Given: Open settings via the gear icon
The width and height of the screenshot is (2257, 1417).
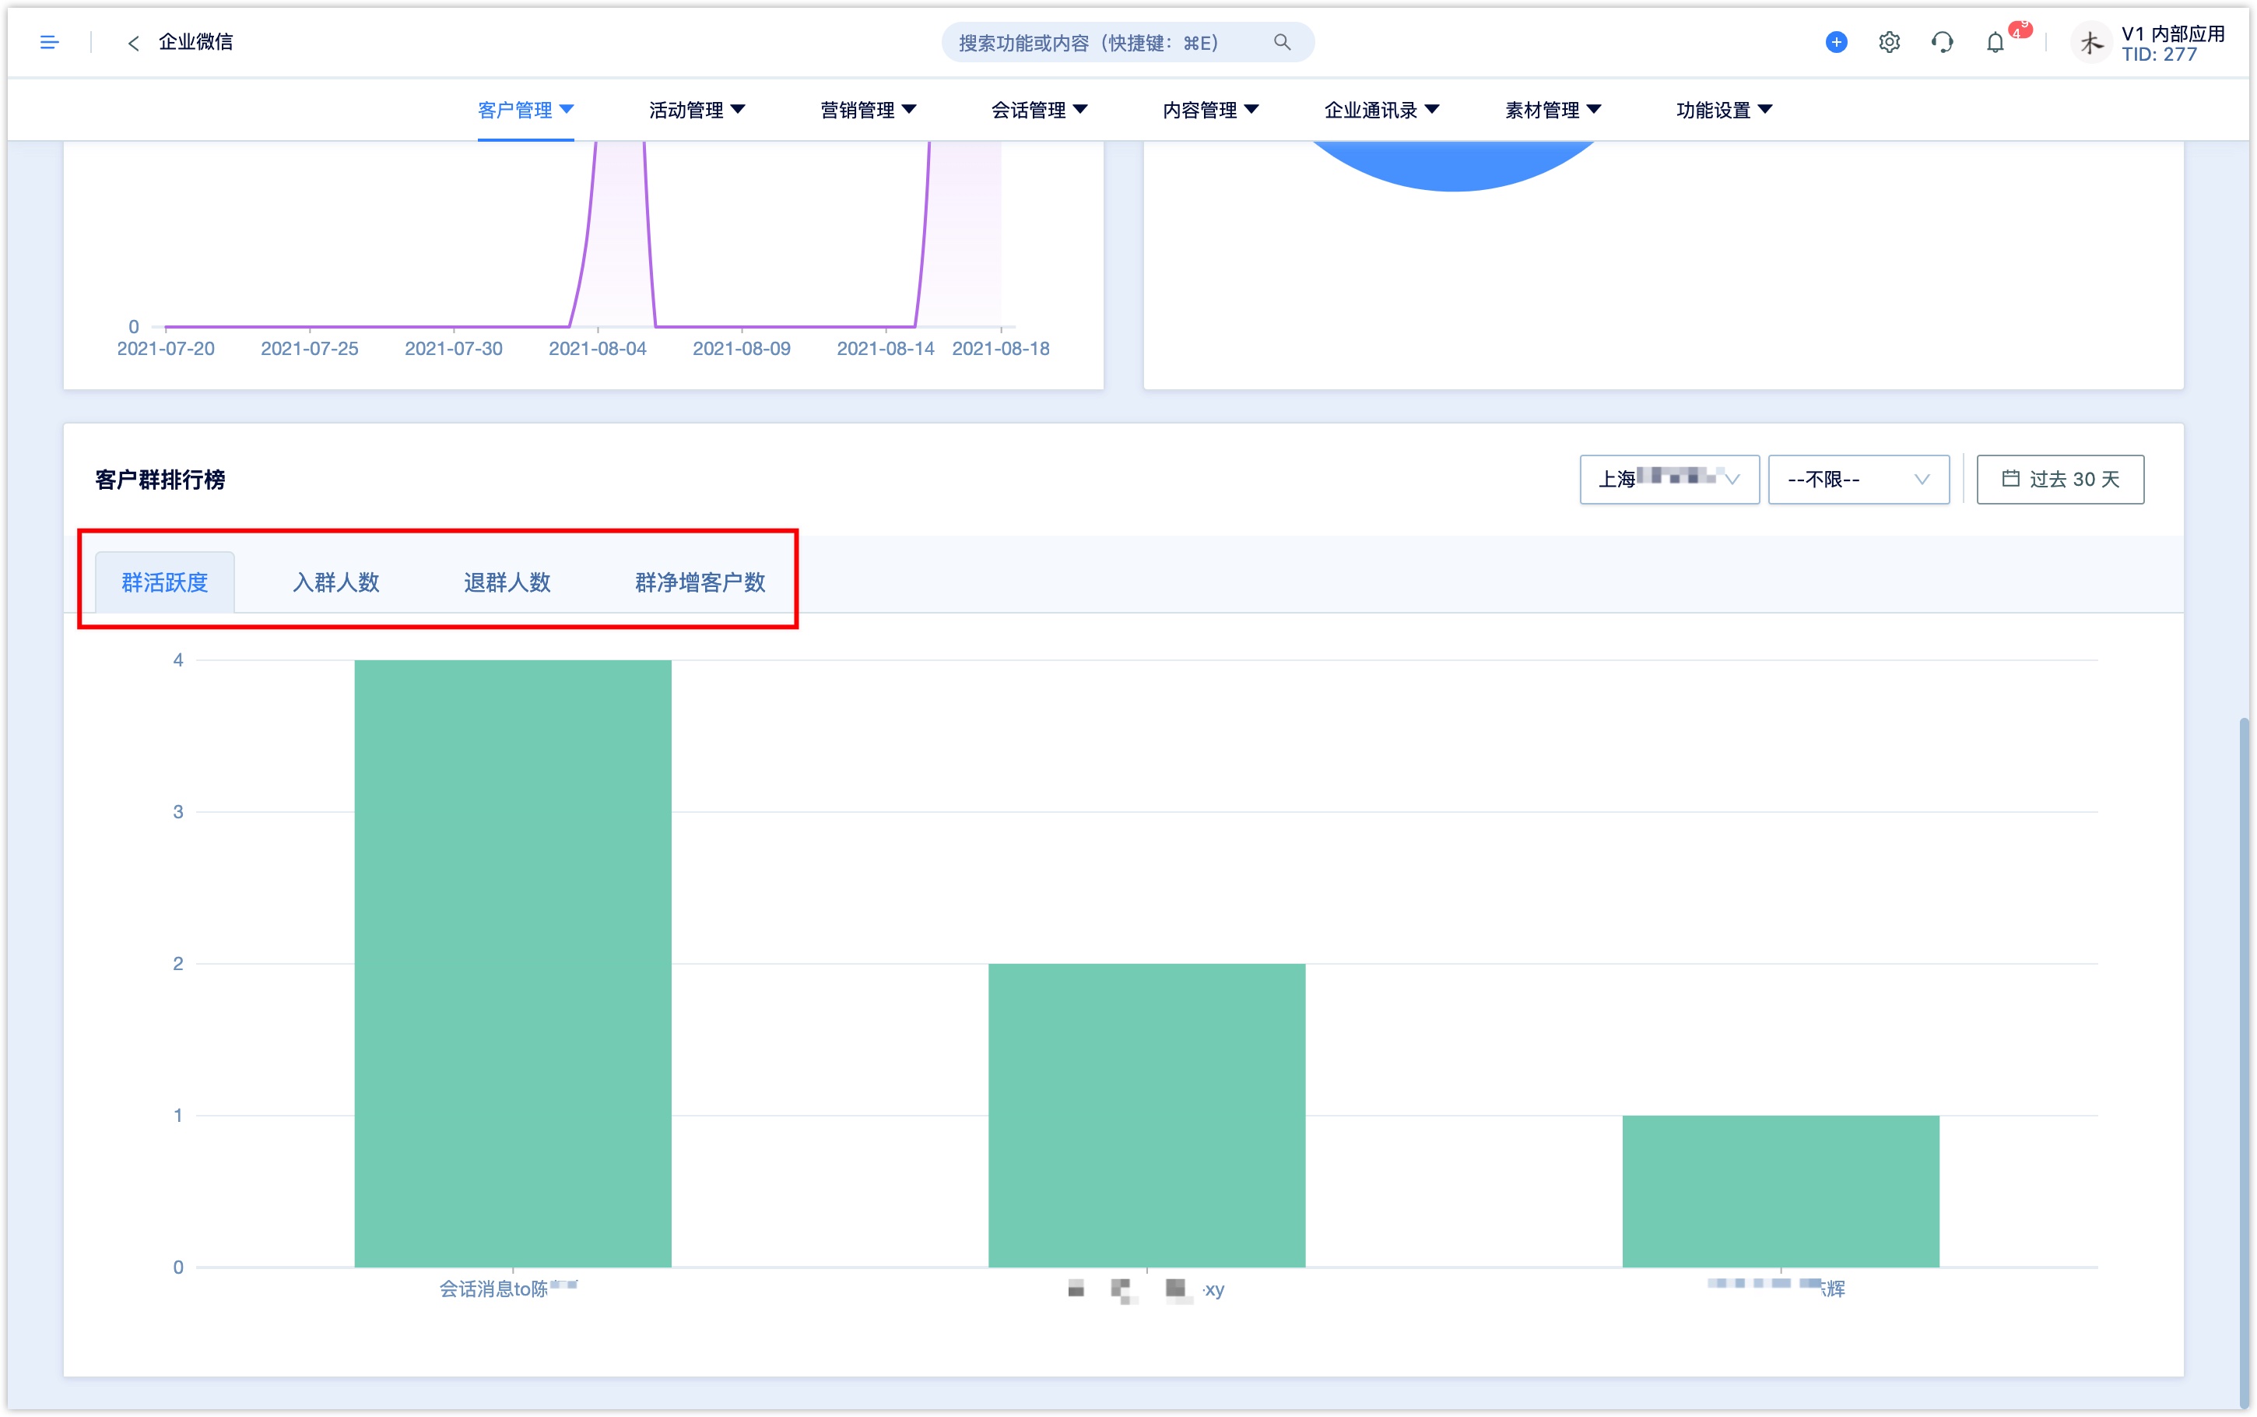Looking at the screenshot, I should click(x=1889, y=42).
